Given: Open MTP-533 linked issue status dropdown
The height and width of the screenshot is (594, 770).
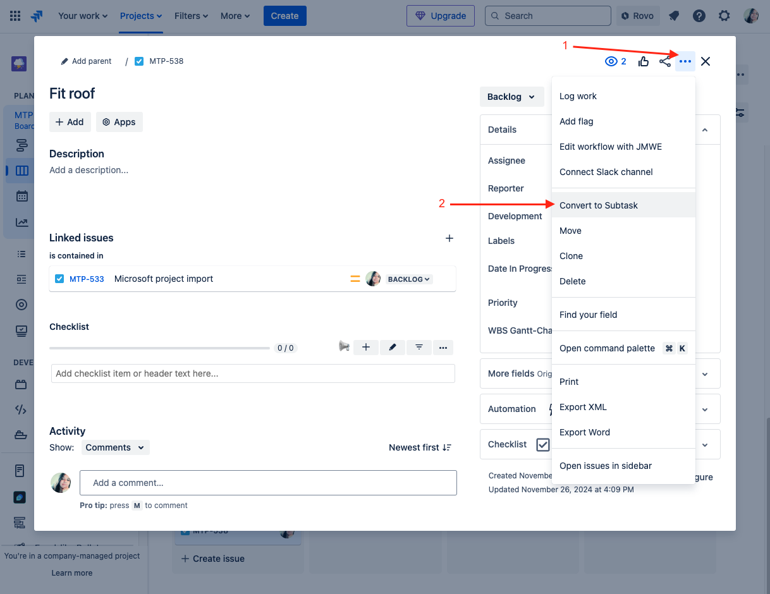Looking at the screenshot, I should (x=409, y=279).
